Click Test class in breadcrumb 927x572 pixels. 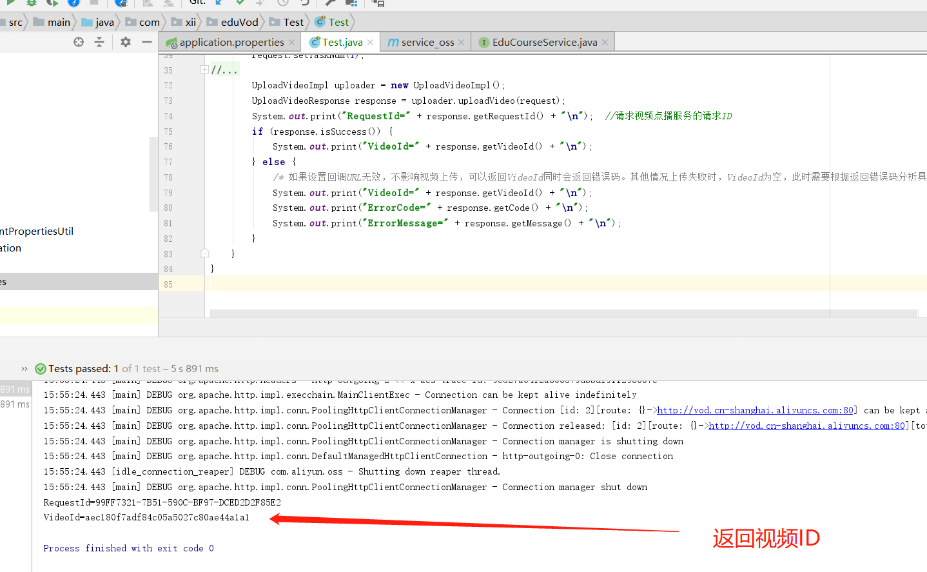coord(331,22)
